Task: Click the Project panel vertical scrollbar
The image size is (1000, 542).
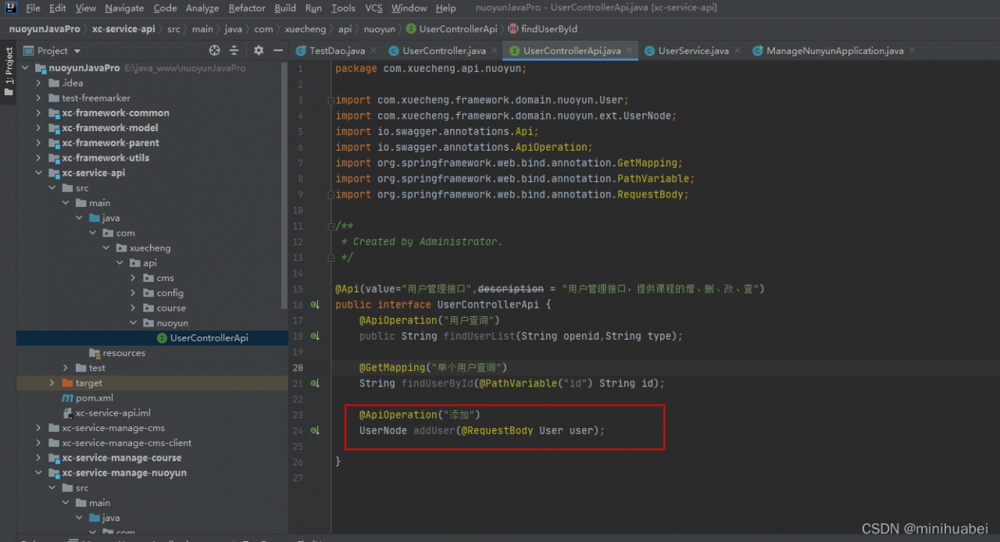Action: [284, 186]
